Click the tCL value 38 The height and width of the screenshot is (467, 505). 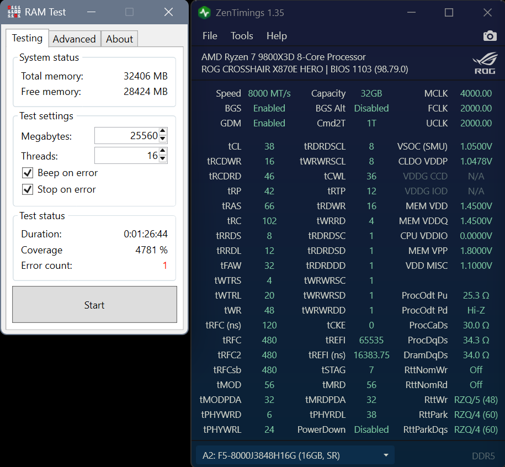pyautogui.click(x=269, y=146)
